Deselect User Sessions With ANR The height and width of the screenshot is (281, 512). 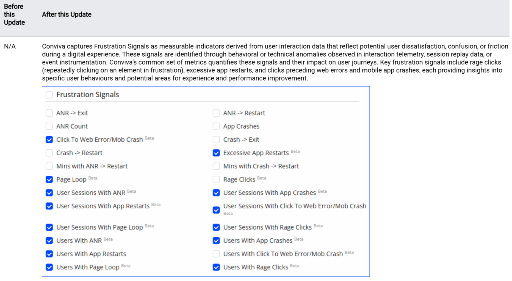pos(49,193)
